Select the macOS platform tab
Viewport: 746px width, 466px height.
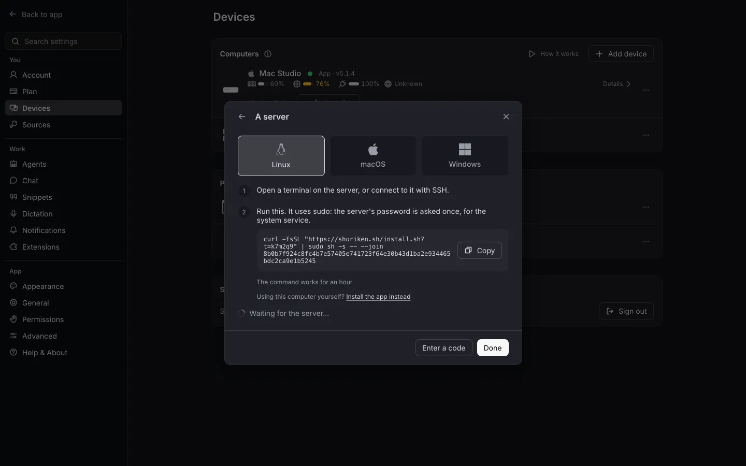pos(373,156)
